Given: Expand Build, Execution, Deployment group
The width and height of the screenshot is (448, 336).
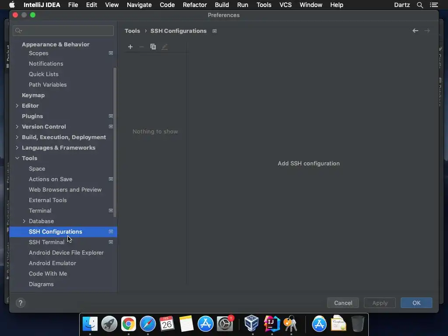Looking at the screenshot, I should click(17, 137).
